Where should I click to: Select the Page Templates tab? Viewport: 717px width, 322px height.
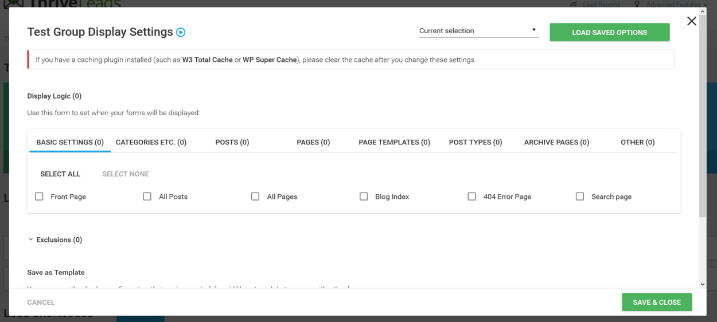pos(395,142)
